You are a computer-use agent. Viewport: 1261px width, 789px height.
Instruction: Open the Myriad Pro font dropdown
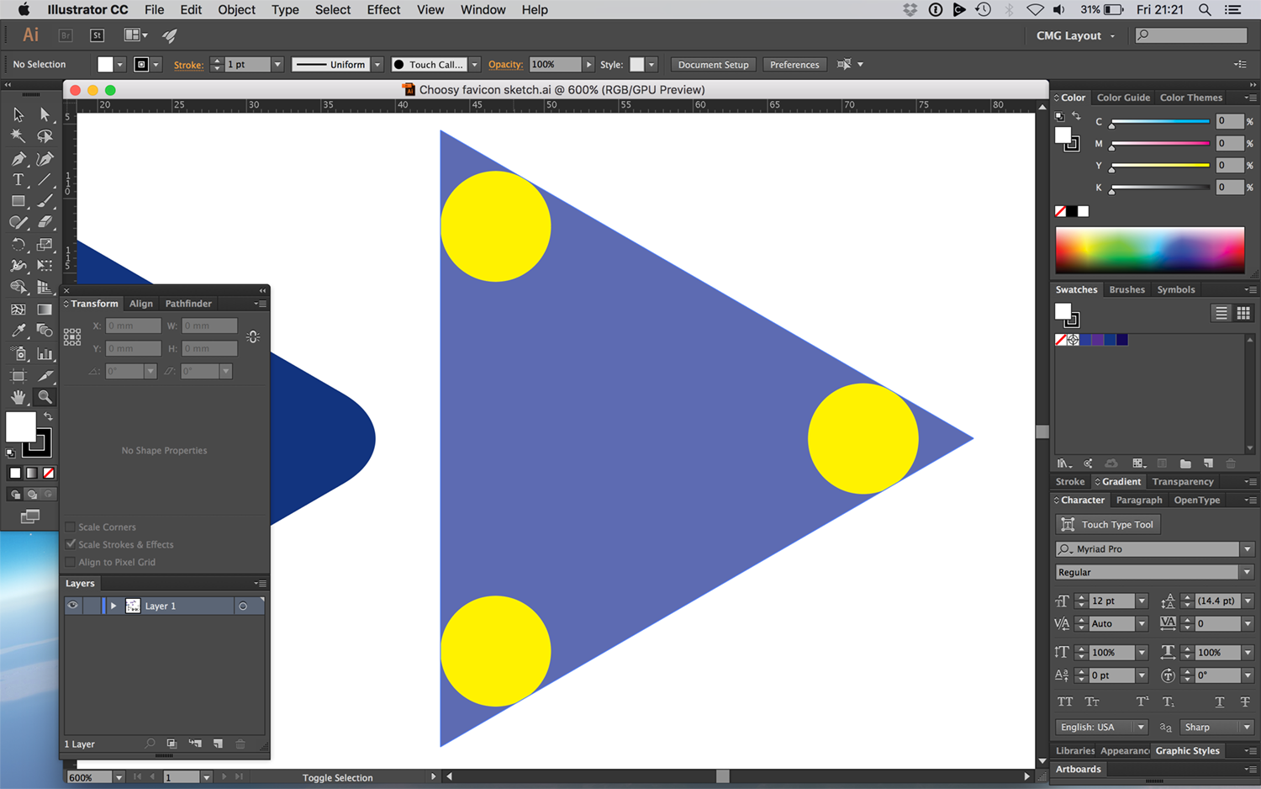1248,549
